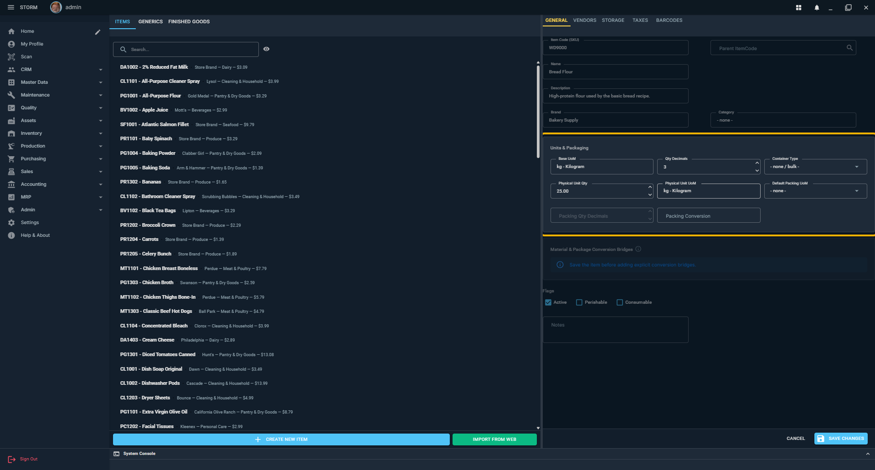Click the items Search field
Image resolution: width=875 pixels, height=470 pixels.
point(186,49)
